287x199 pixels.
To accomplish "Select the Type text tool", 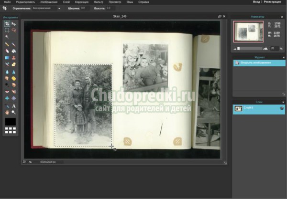I will coord(14,106).
